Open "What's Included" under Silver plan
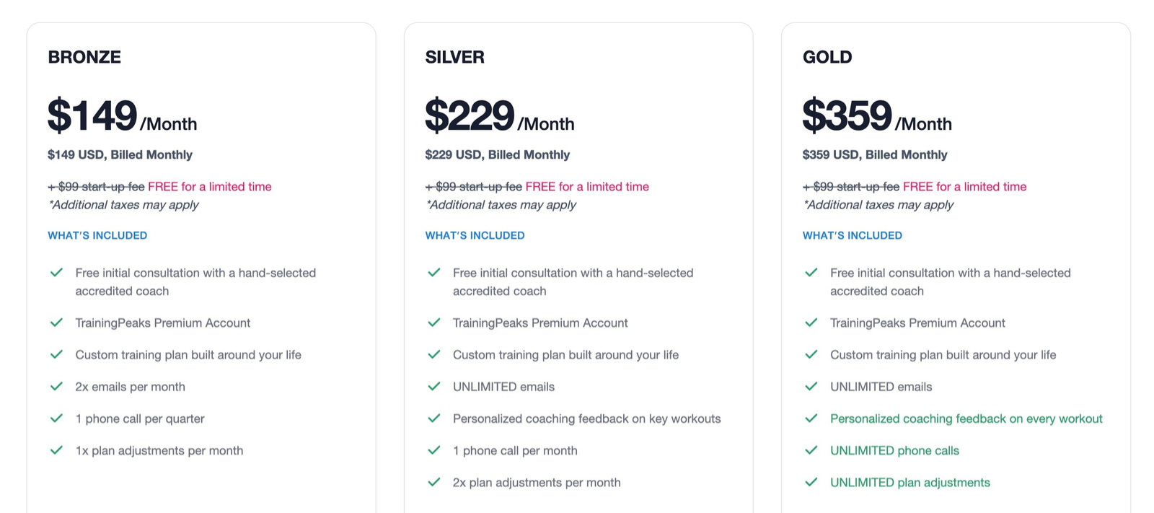The height and width of the screenshot is (513, 1154). [475, 235]
